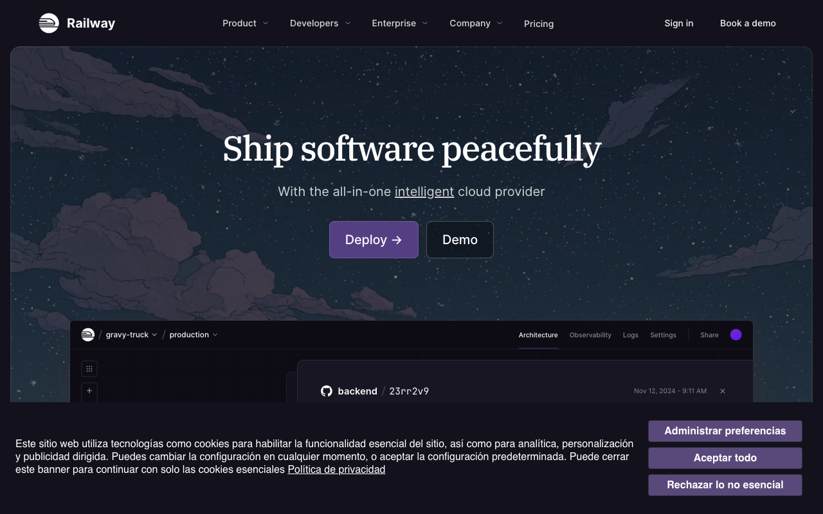This screenshot has height=514, width=823.
Task: Switch to the Observability tab
Action: click(590, 335)
